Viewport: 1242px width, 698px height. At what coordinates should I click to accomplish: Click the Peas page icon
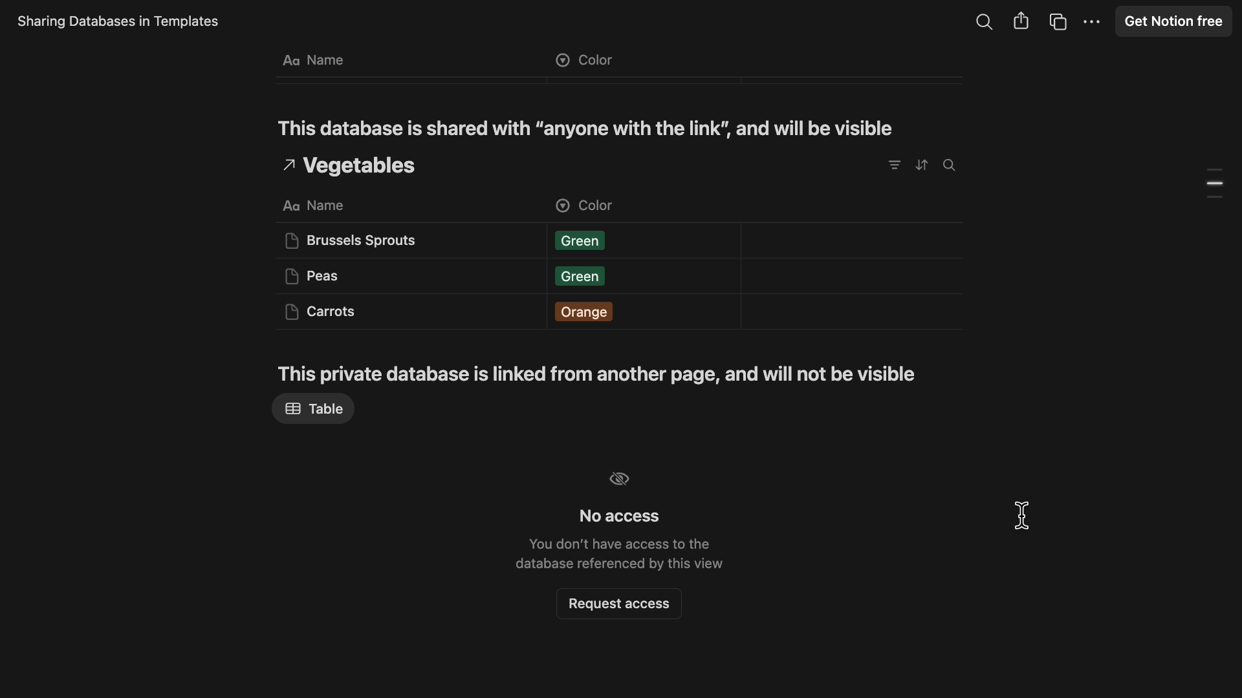(x=292, y=276)
